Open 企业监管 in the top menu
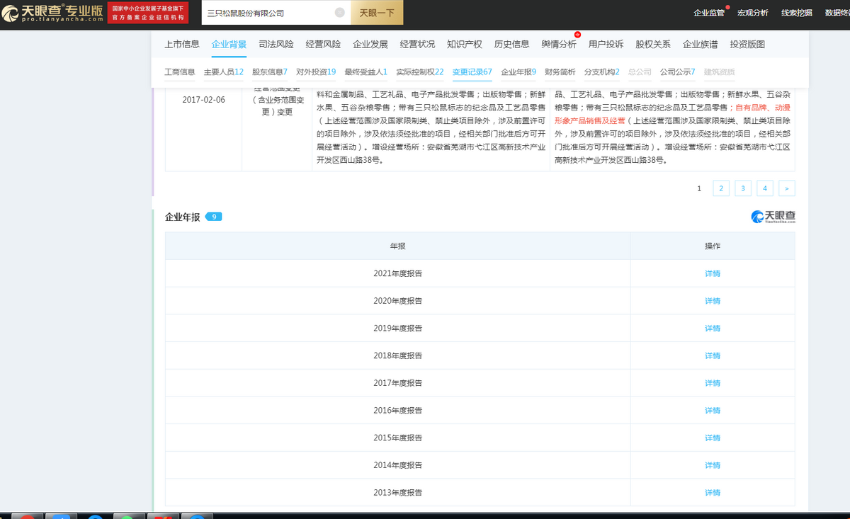The image size is (850, 519). tap(708, 13)
